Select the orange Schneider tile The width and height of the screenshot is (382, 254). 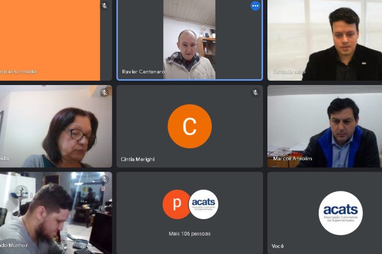(x=56, y=40)
